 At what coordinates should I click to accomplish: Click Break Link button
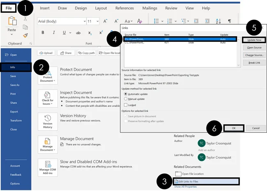pyautogui.click(x=254, y=63)
